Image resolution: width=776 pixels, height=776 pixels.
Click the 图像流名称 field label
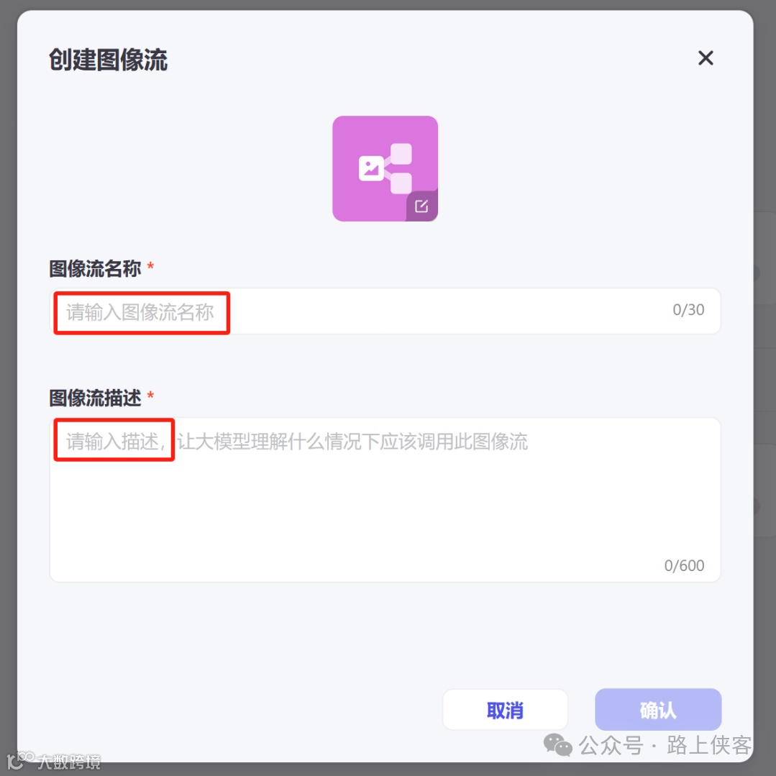(x=95, y=269)
